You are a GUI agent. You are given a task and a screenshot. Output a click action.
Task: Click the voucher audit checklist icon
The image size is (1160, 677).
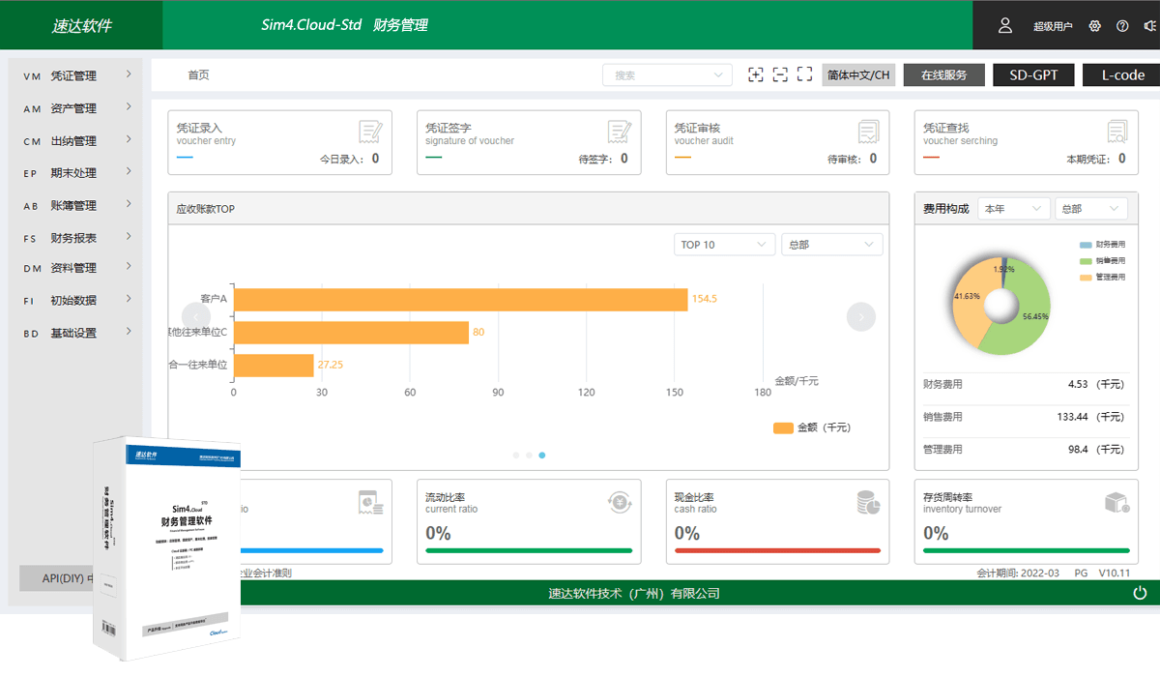pos(868,132)
